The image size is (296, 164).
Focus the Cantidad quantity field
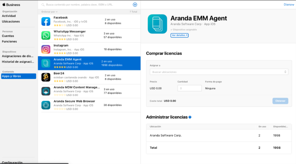190,88
